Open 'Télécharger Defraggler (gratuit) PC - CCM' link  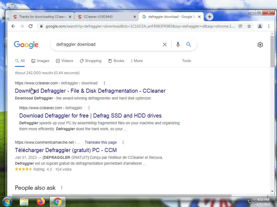[66, 150]
